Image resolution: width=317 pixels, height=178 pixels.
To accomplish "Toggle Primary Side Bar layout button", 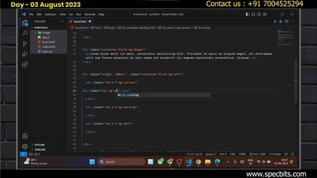I will point(248,14).
